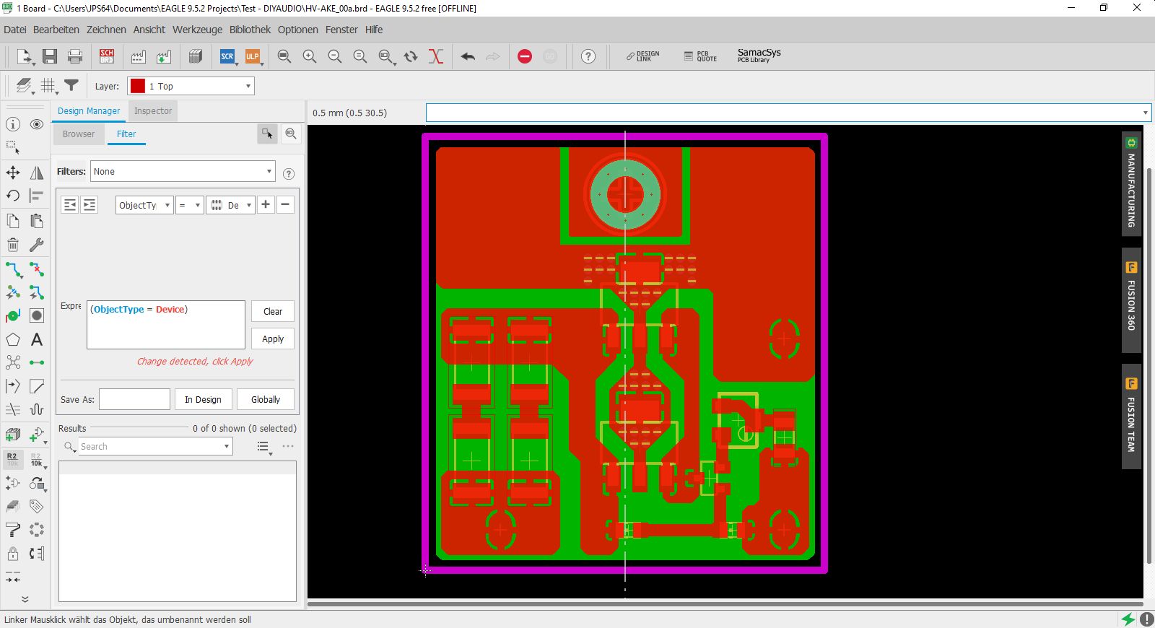Click the red Stop command icon

[525, 56]
